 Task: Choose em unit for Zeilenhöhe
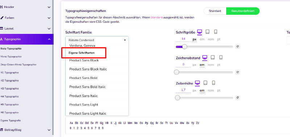[x=202, y=90]
